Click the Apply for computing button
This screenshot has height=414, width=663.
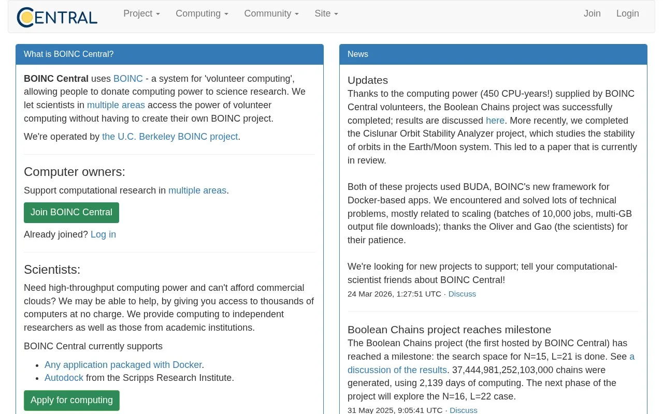[x=71, y=401]
